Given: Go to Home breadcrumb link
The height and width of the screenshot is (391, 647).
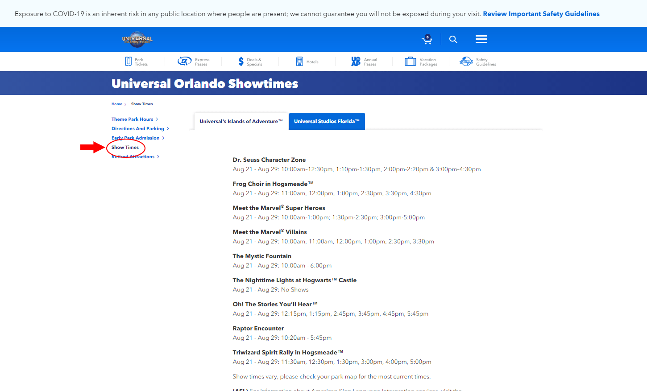Looking at the screenshot, I should click(117, 104).
